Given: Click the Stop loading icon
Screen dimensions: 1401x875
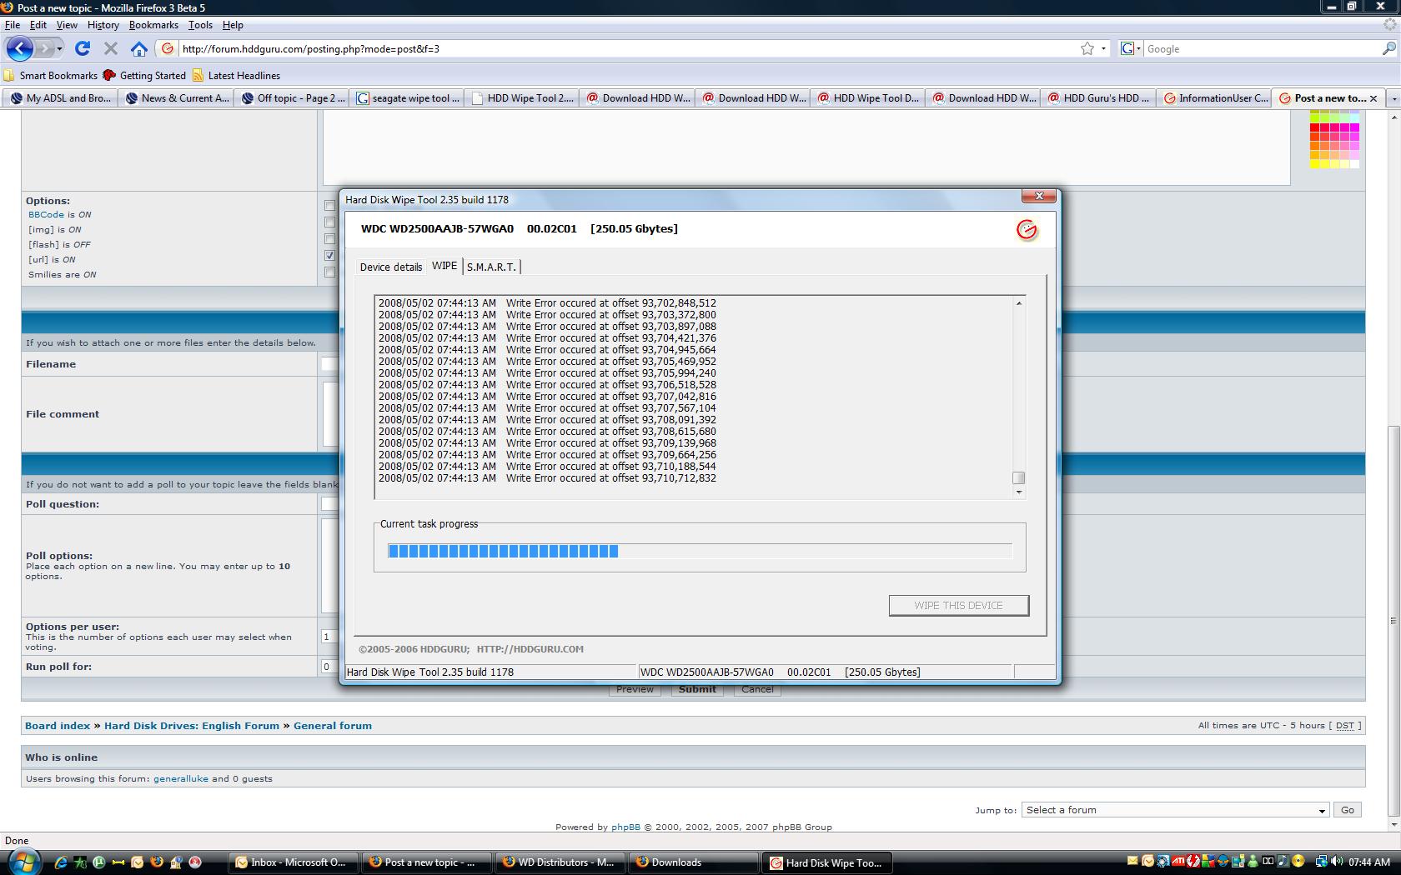Looking at the screenshot, I should (111, 48).
